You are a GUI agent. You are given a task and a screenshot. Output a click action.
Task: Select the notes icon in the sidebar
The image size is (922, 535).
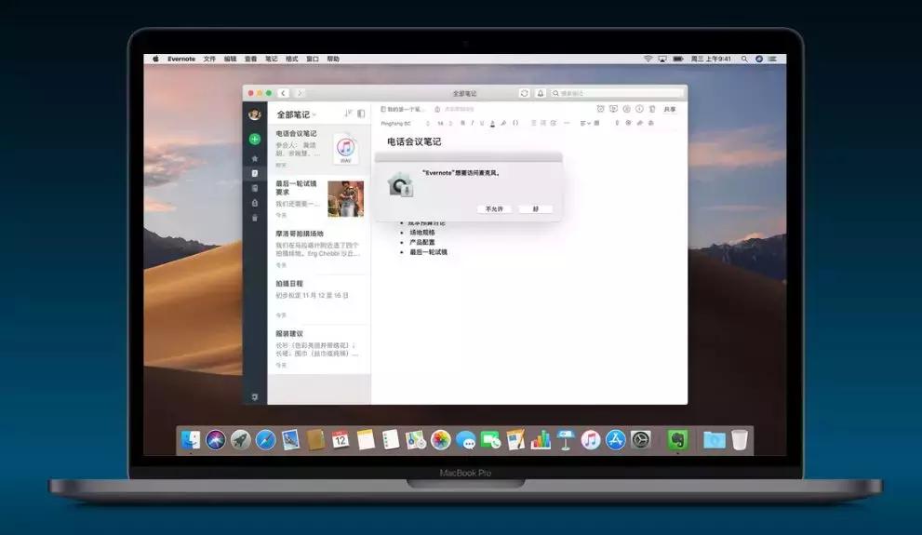click(255, 173)
